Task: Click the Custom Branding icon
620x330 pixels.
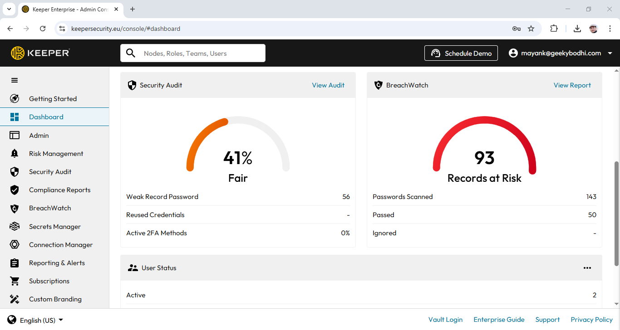Action: [15, 299]
